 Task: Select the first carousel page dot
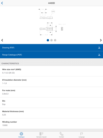(x=48, y=40)
